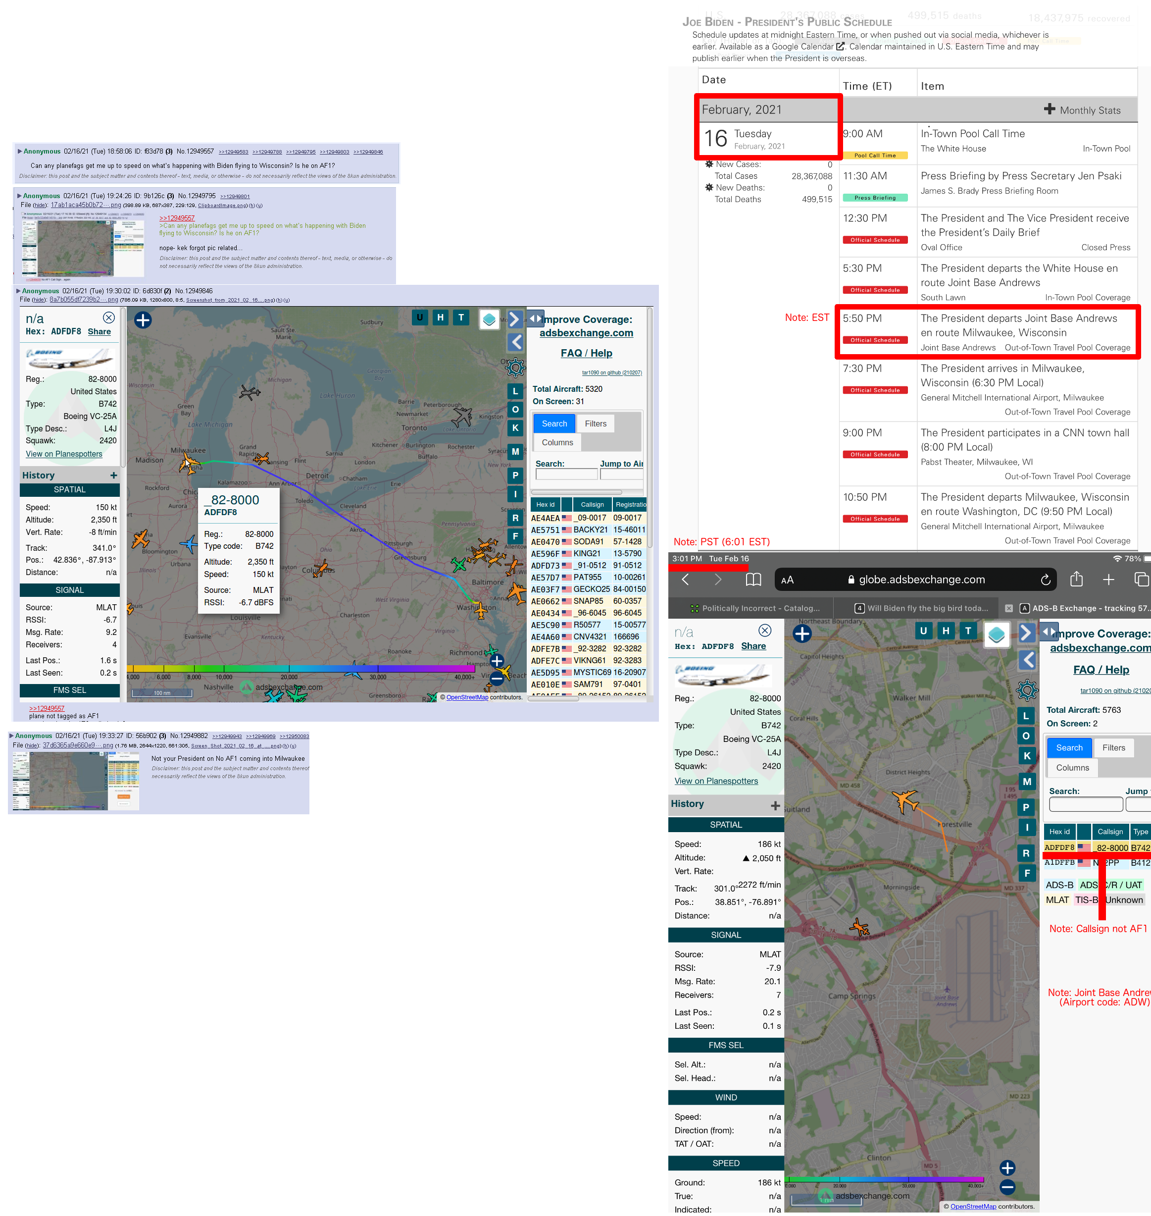
Task: Click the Google Calendar external link icon
Action: (x=840, y=47)
